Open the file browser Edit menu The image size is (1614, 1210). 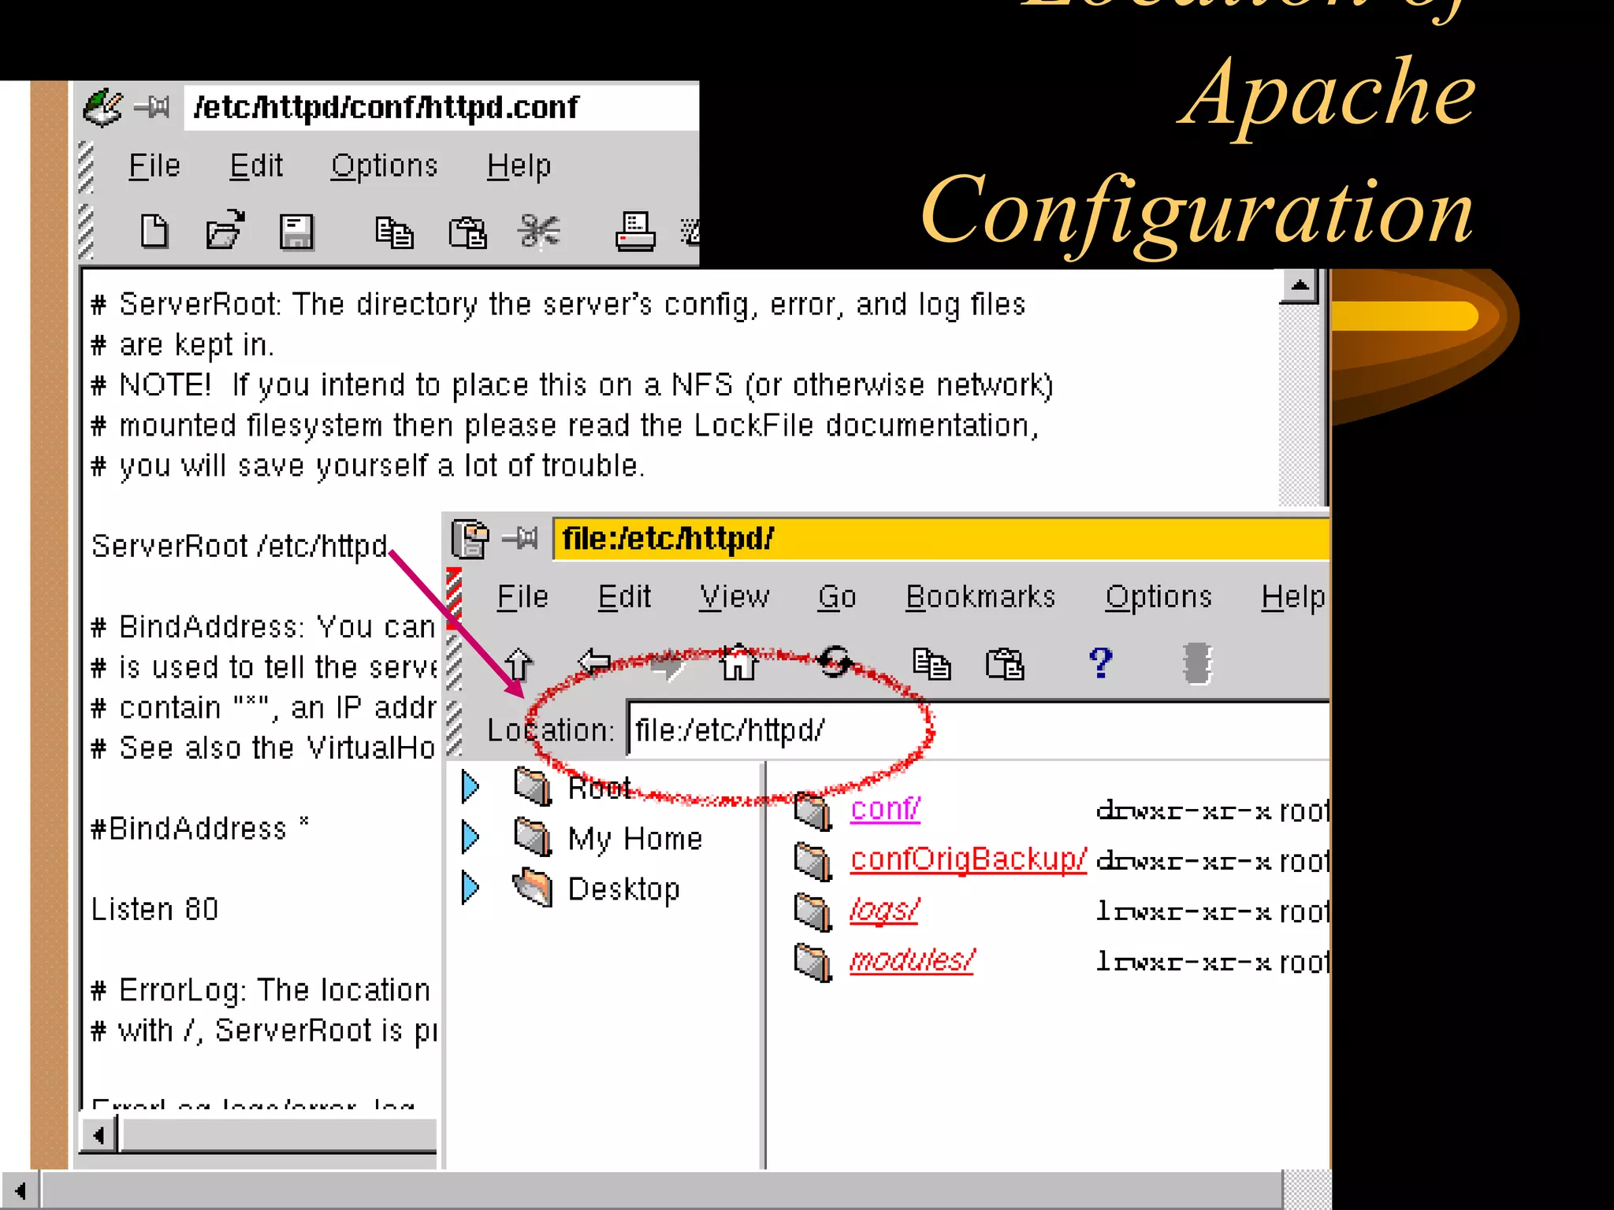coord(624,597)
